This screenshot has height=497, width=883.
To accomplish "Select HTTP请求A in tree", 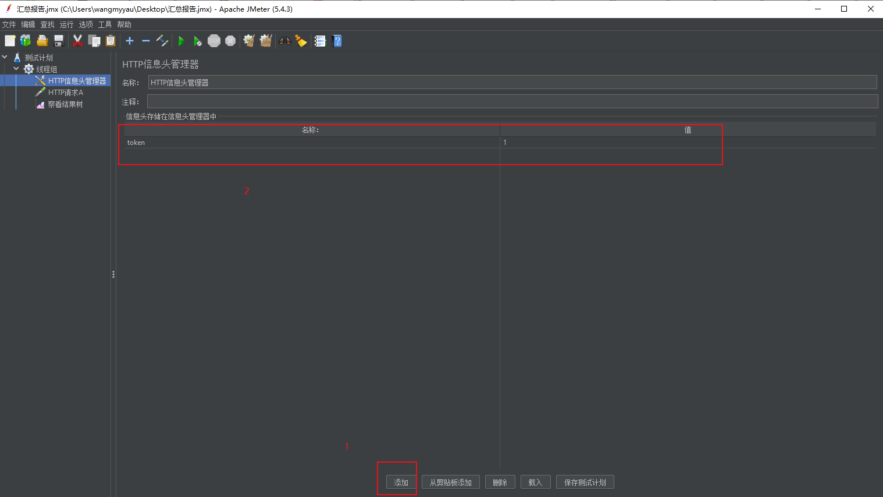I will tap(66, 93).
